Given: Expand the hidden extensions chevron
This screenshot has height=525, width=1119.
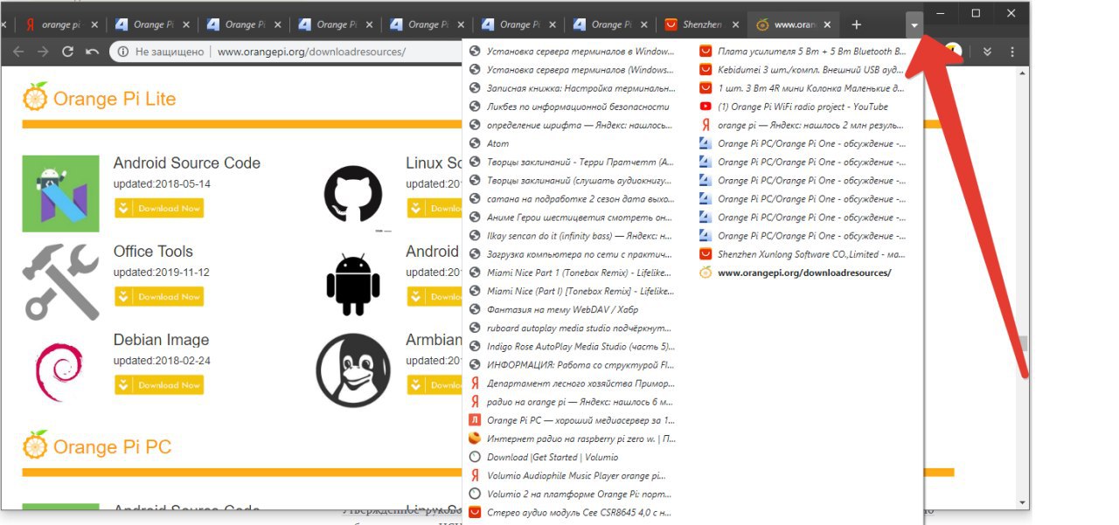Looking at the screenshot, I should (987, 52).
